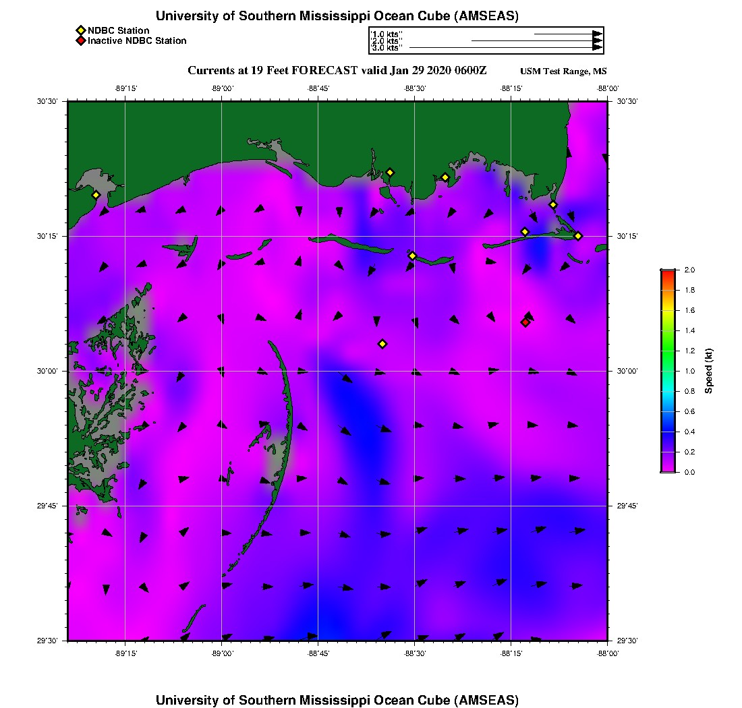Click the red Inactive NDBC Station legend diamond
Viewport: 742px width, 708px height.
point(81,40)
